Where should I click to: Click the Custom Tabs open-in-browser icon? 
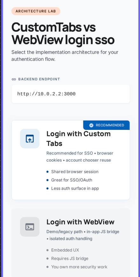[x=30, y=138]
